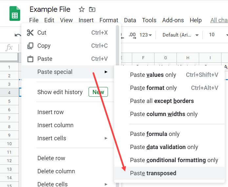The width and height of the screenshot is (228, 187).
Task: Select column F header
Action: 143,58
